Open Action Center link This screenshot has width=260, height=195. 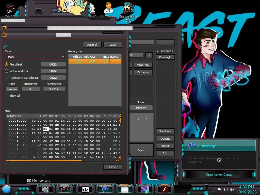pyautogui.click(x=219, y=175)
